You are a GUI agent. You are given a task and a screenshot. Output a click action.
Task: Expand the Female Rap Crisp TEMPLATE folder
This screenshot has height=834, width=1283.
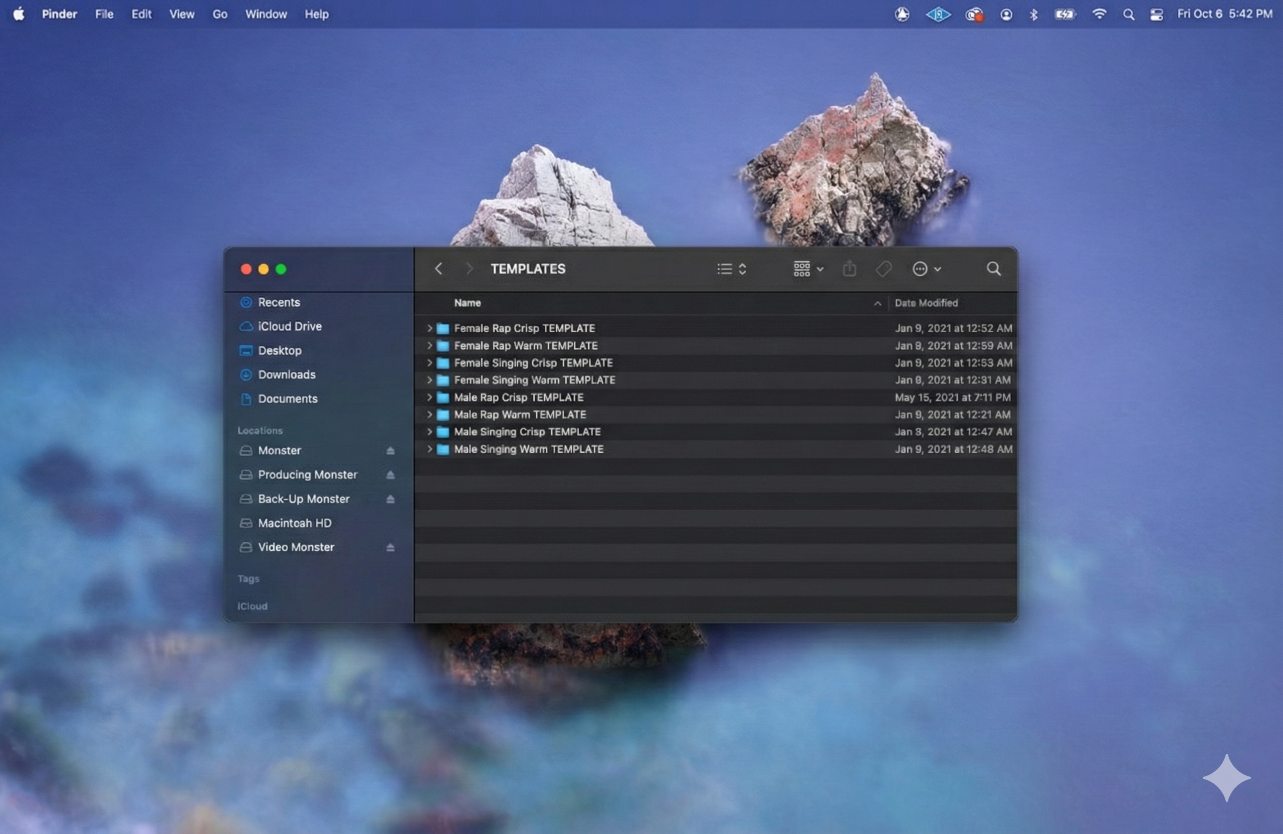click(x=430, y=328)
